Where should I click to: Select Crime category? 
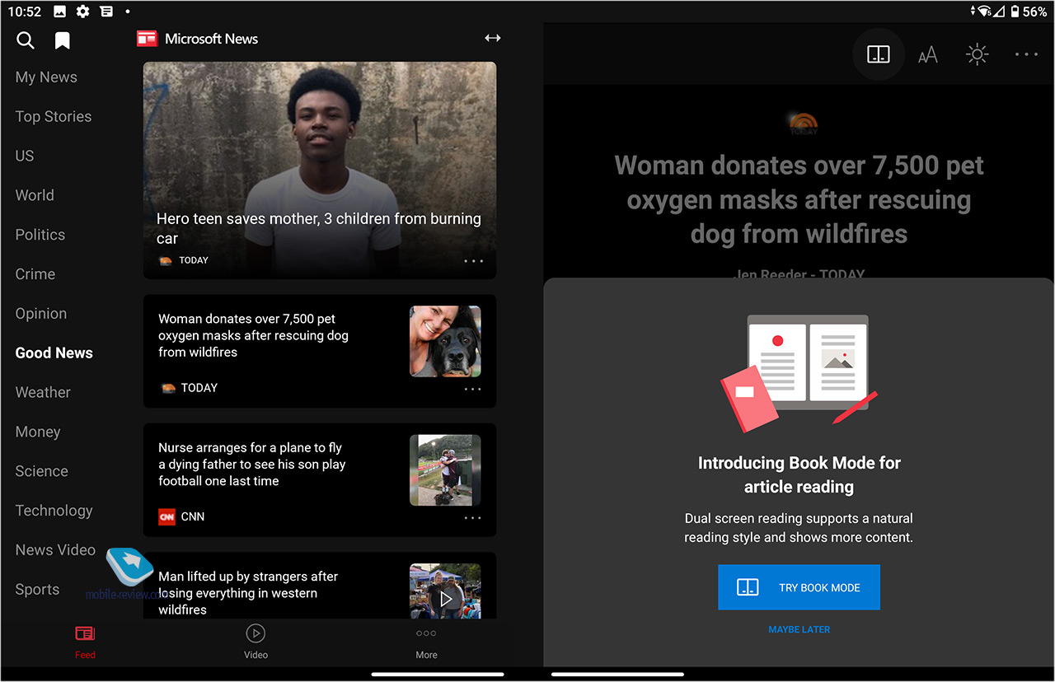click(x=35, y=274)
